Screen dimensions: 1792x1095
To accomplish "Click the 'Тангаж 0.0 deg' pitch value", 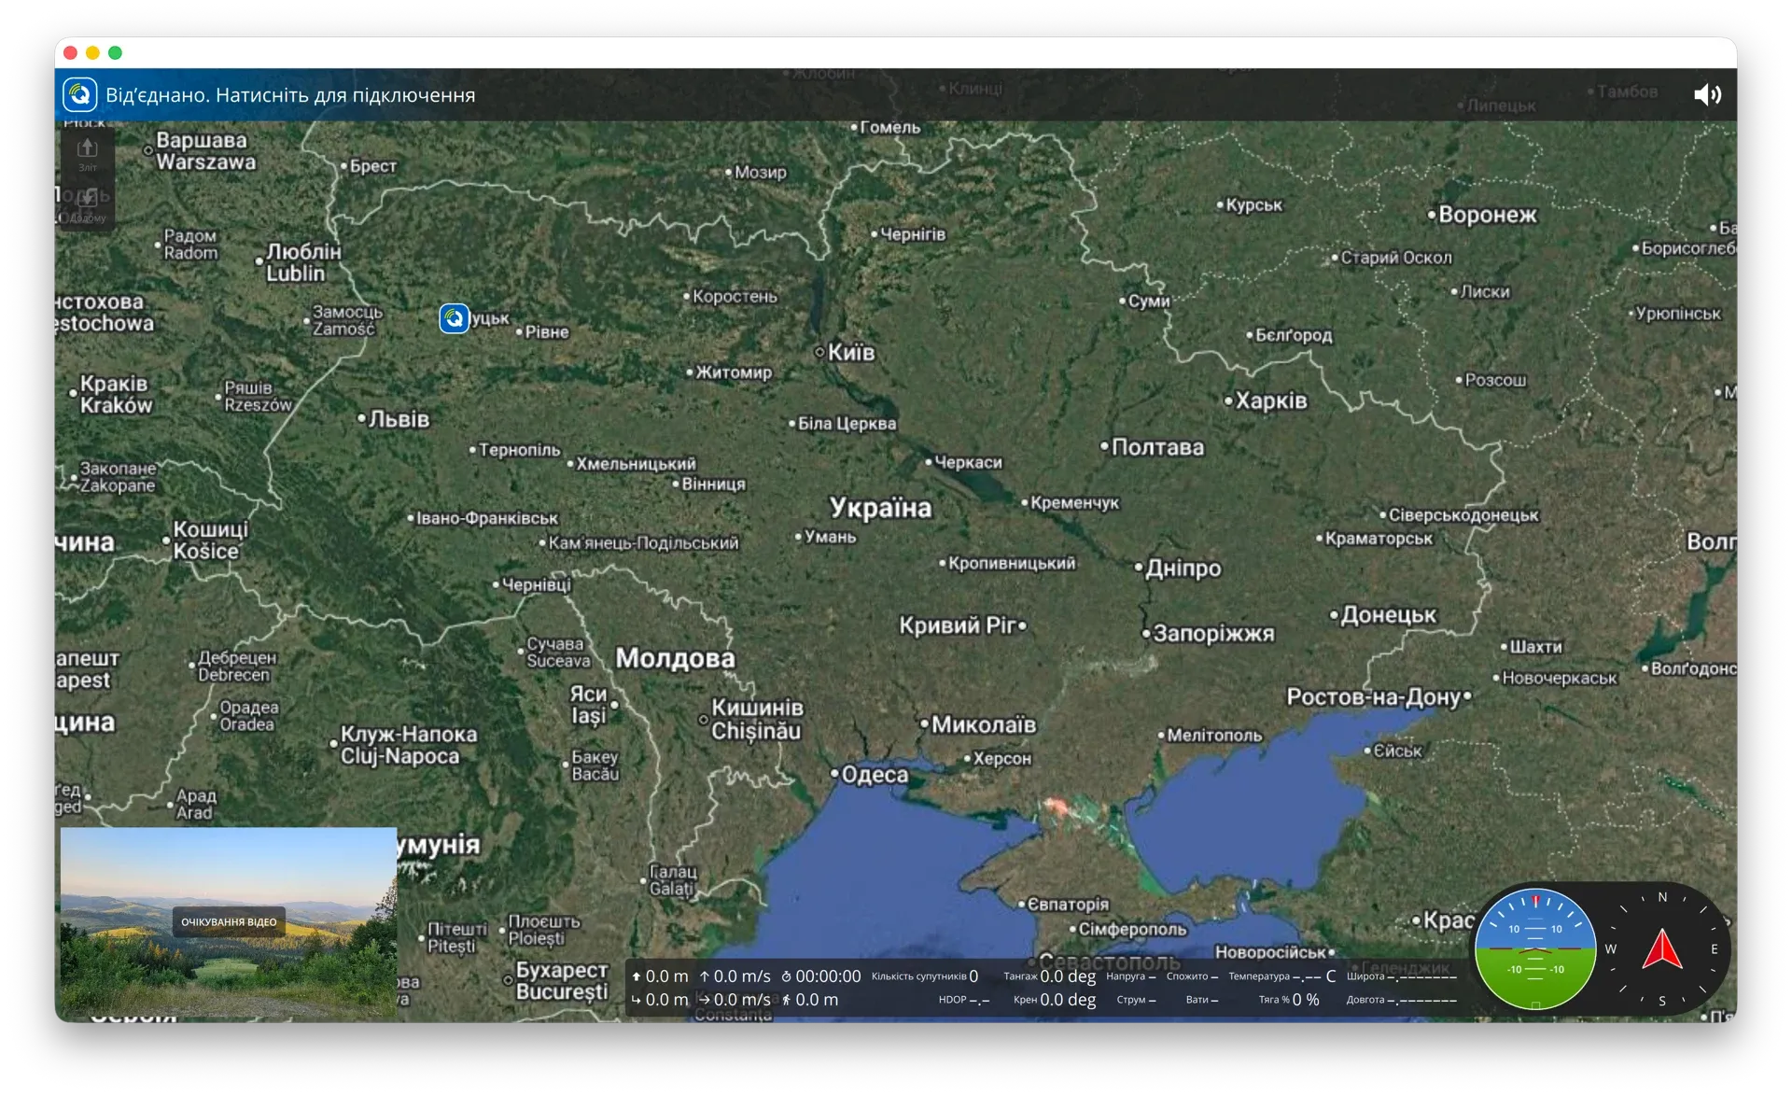I will 1049,976.
